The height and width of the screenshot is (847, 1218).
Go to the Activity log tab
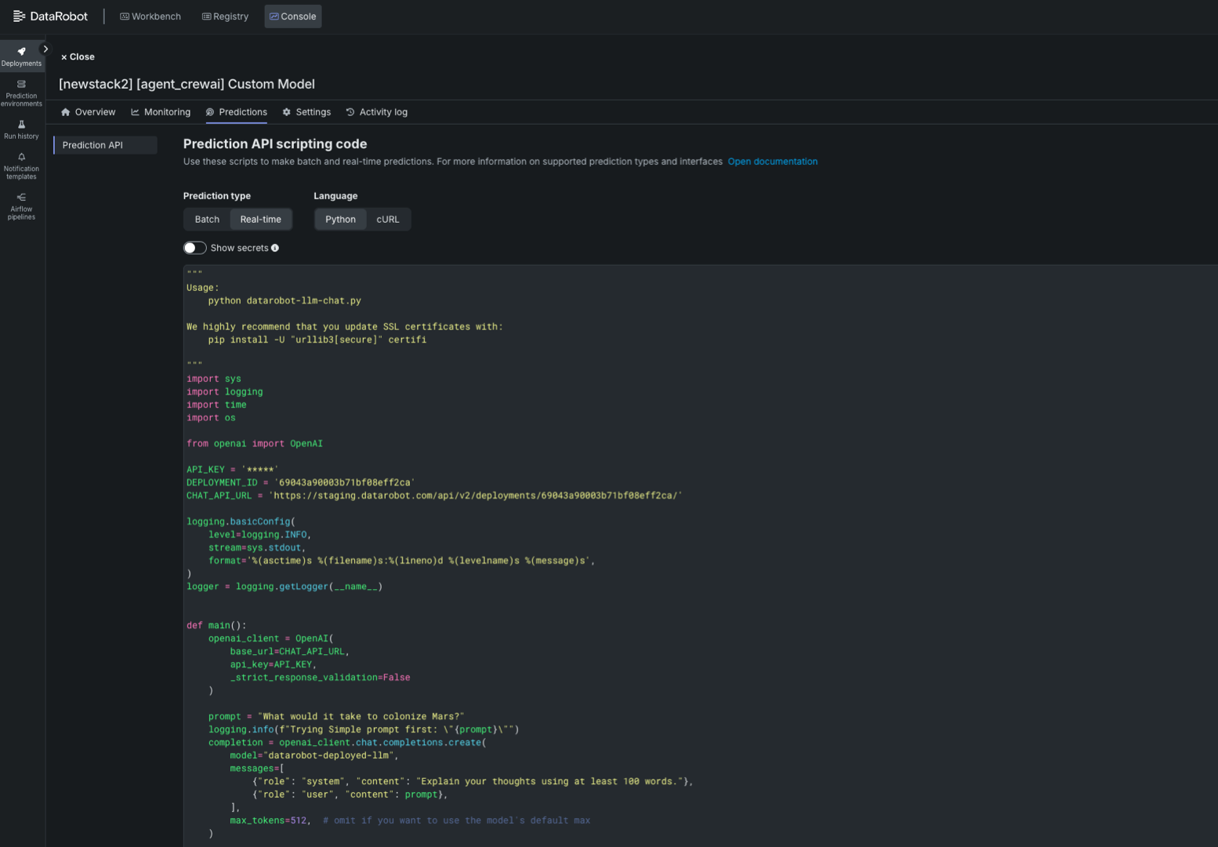377,112
